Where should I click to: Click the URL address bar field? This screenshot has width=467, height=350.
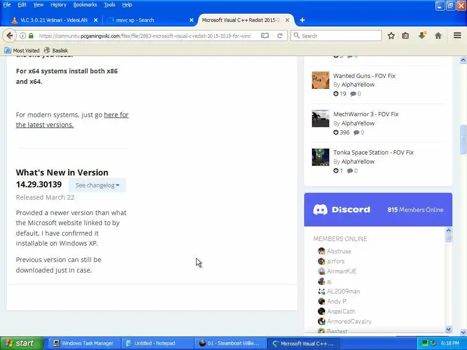[x=145, y=36]
